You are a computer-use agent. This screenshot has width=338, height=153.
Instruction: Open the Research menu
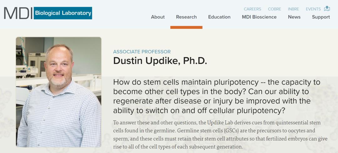pos(186,17)
